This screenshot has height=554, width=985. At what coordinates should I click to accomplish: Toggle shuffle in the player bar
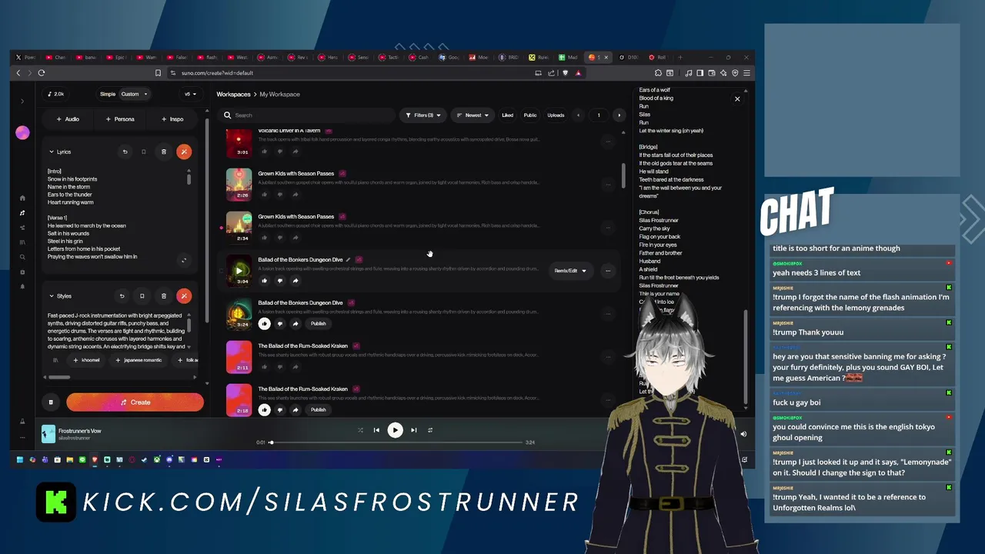coord(360,430)
